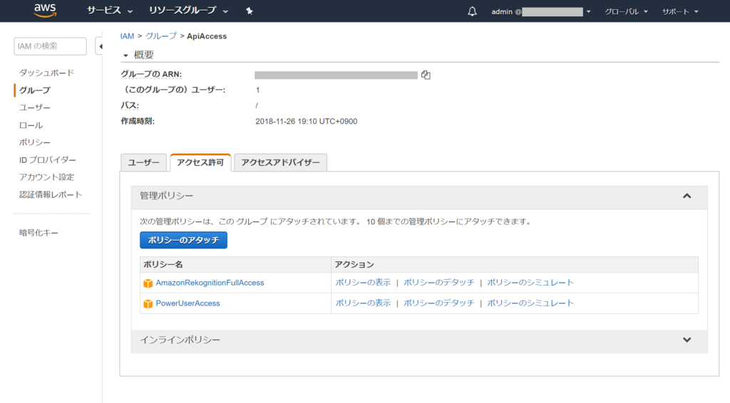Open the admin account dropdown
Image resolution: width=730 pixels, height=403 pixels.
pyautogui.click(x=541, y=11)
